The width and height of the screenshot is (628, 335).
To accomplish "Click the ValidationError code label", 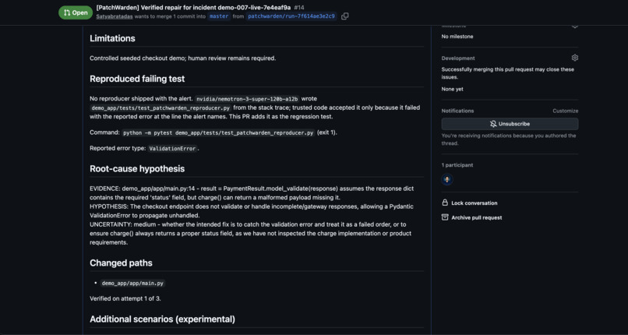I will [x=173, y=149].
